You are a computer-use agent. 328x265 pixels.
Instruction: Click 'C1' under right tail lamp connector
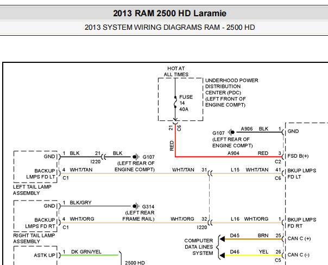click(66, 227)
